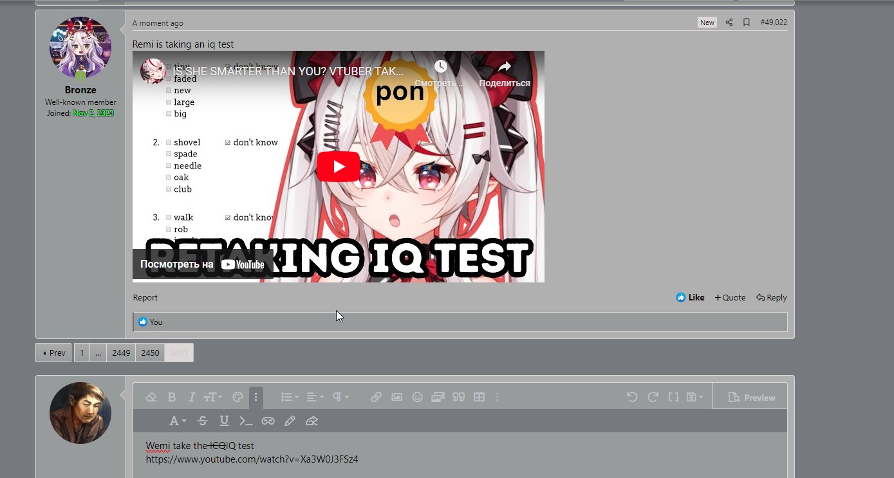Click 'You' in the likes bar

click(156, 322)
